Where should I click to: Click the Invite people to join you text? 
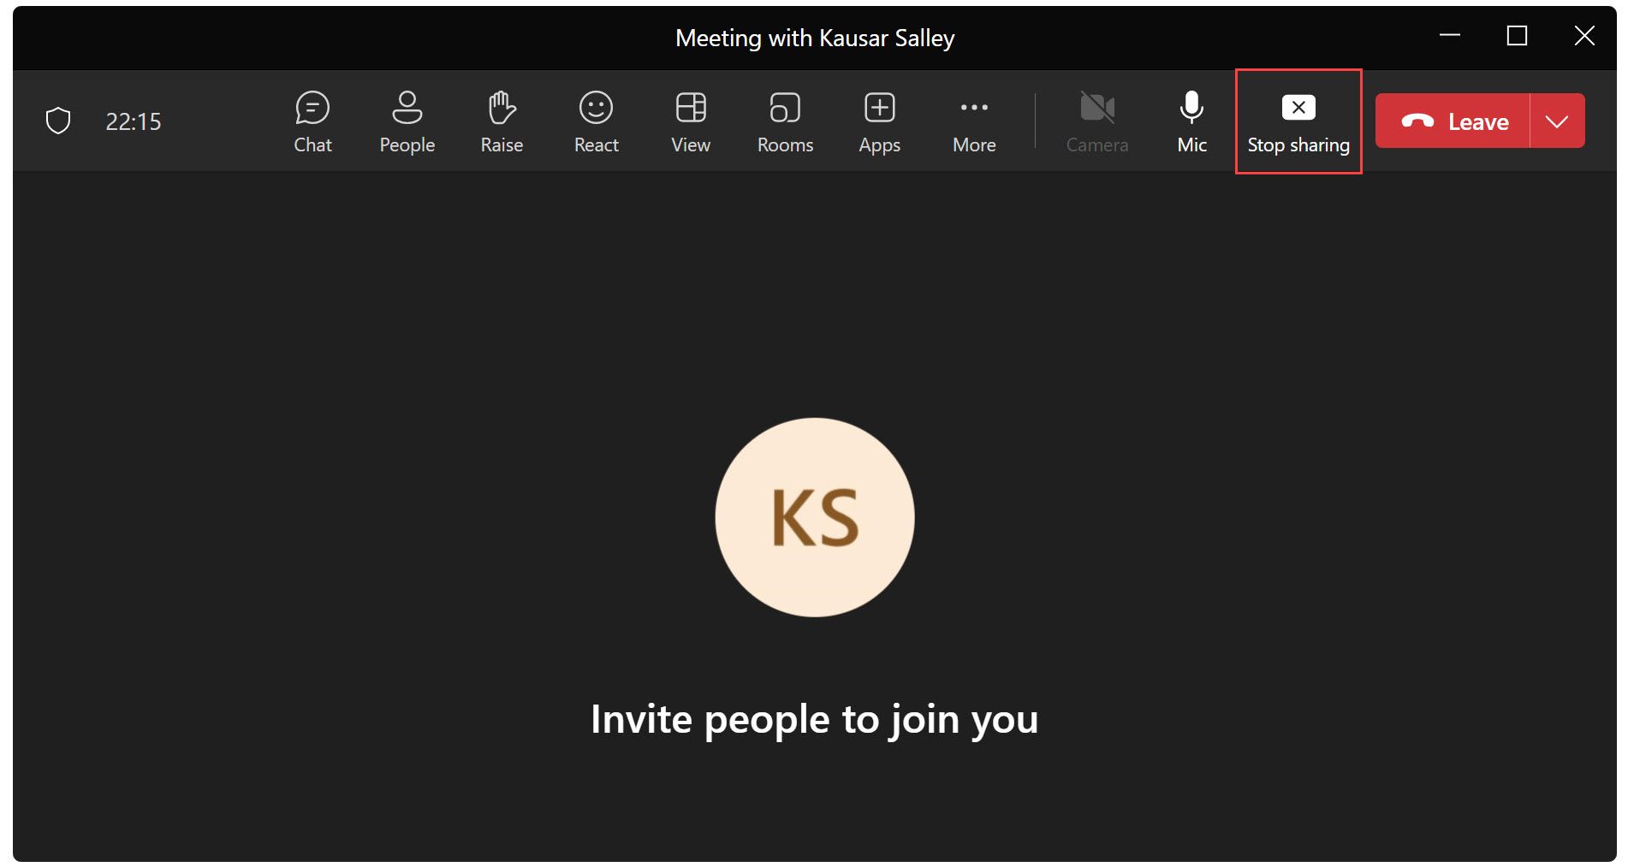(x=813, y=719)
